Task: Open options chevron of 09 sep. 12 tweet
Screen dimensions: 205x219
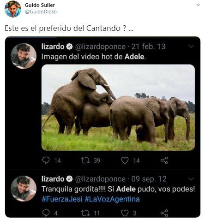Action: [x=191, y=179]
